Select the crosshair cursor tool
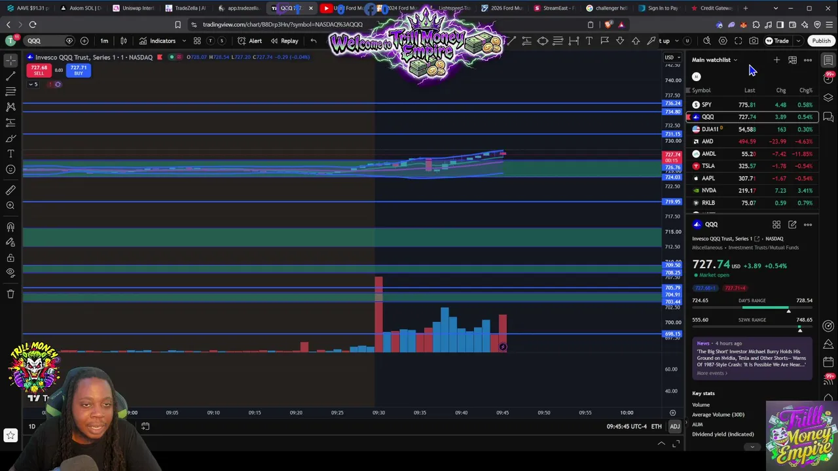The height and width of the screenshot is (471, 838). [10, 60]
